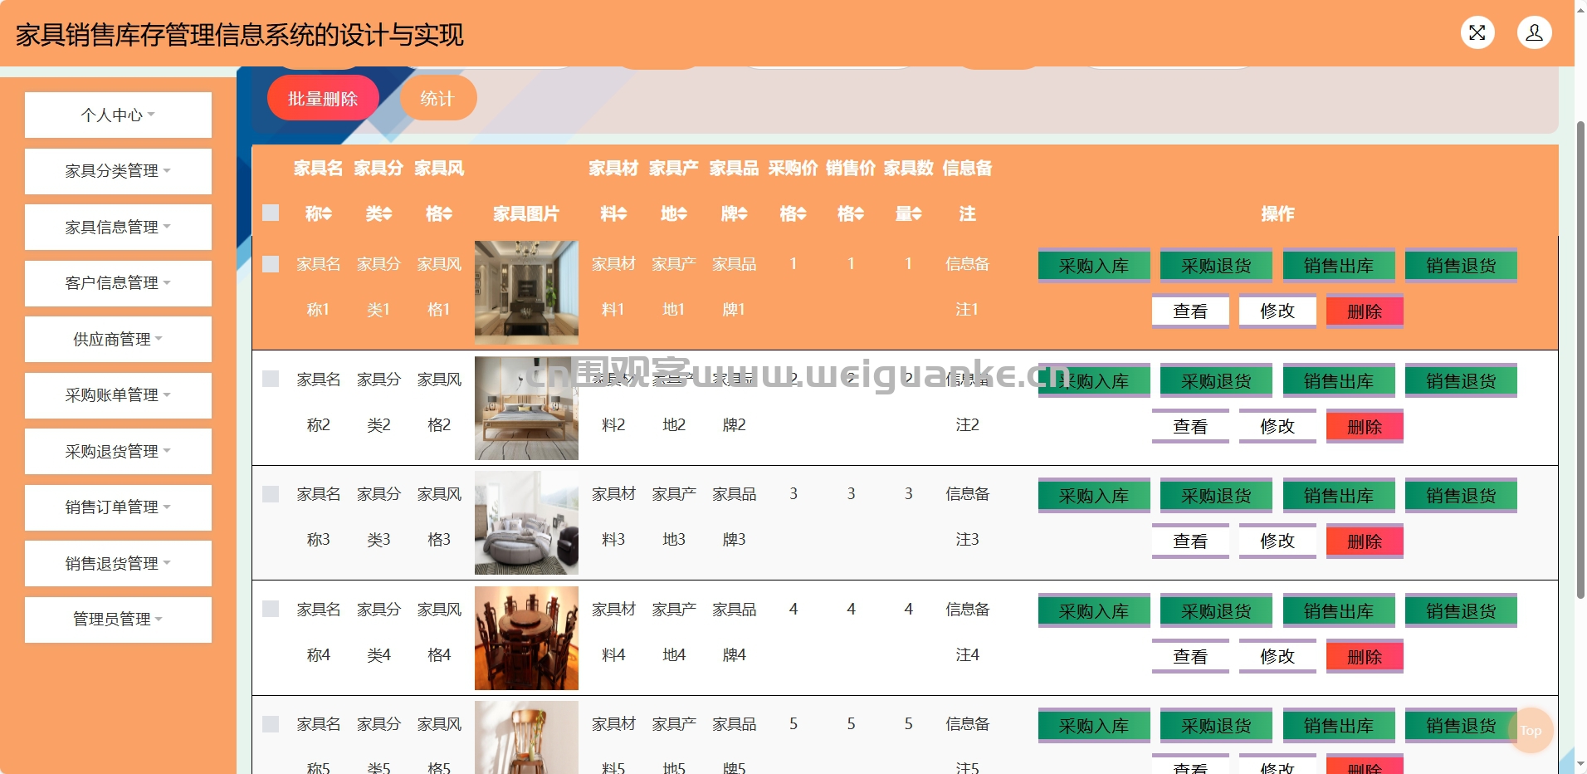Click 采购入库 in row 家具名称3
1587x774 pixels.
coord(1094,496)
